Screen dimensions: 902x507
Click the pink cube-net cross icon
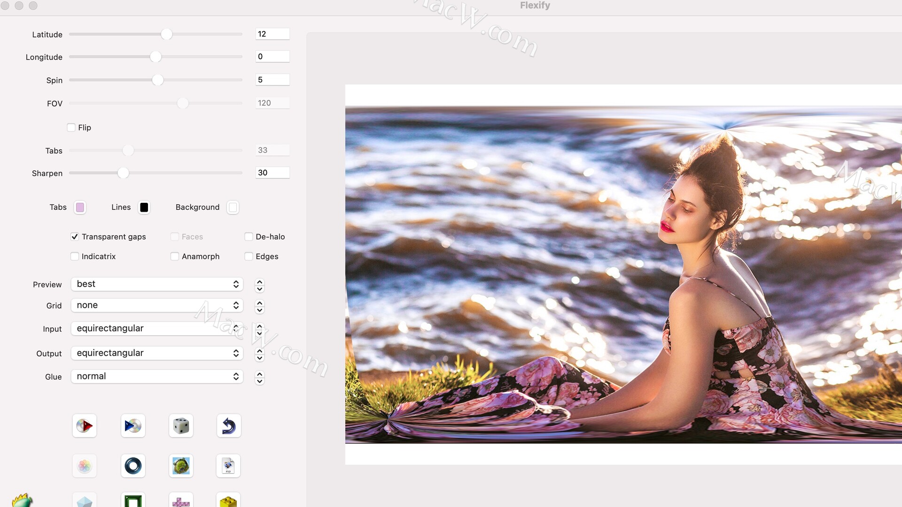181,500
